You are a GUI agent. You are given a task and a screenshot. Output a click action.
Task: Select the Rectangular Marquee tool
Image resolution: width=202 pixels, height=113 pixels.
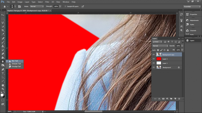tap(3, 19)
